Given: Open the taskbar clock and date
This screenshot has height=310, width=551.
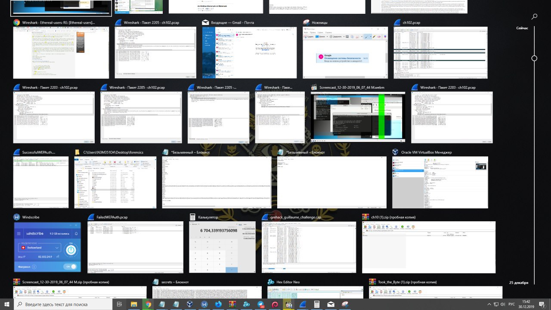Looking at the screenshot, I should pyautogui.click(x=526, y=304).
